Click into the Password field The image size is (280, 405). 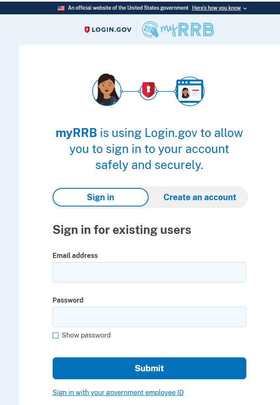(x=149, y=317)
